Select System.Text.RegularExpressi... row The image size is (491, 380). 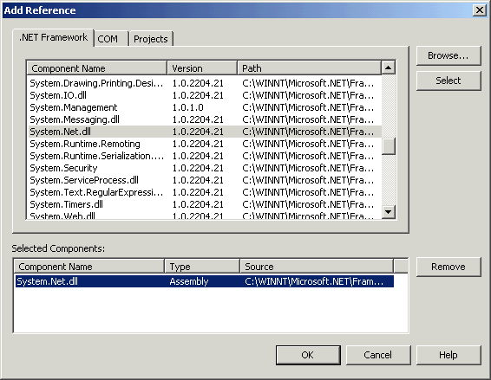[205, 192]
